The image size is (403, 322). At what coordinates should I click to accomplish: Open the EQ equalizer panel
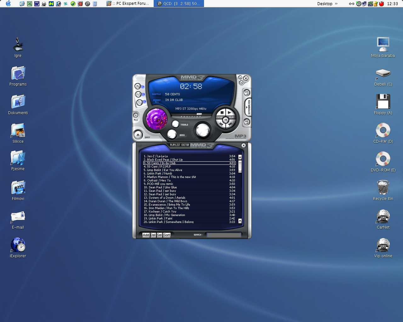click(247, 122)
